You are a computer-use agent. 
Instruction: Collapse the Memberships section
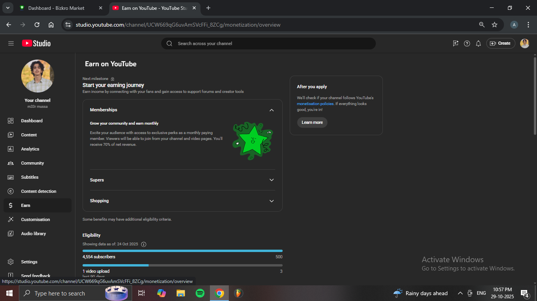pos(271,110)
